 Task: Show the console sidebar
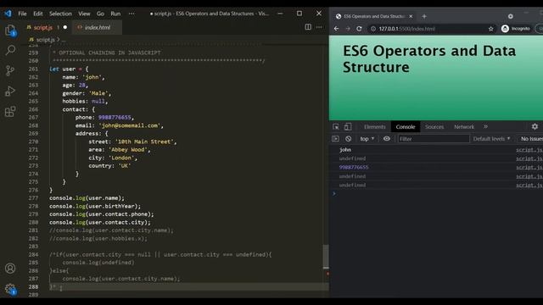[335, 139]
